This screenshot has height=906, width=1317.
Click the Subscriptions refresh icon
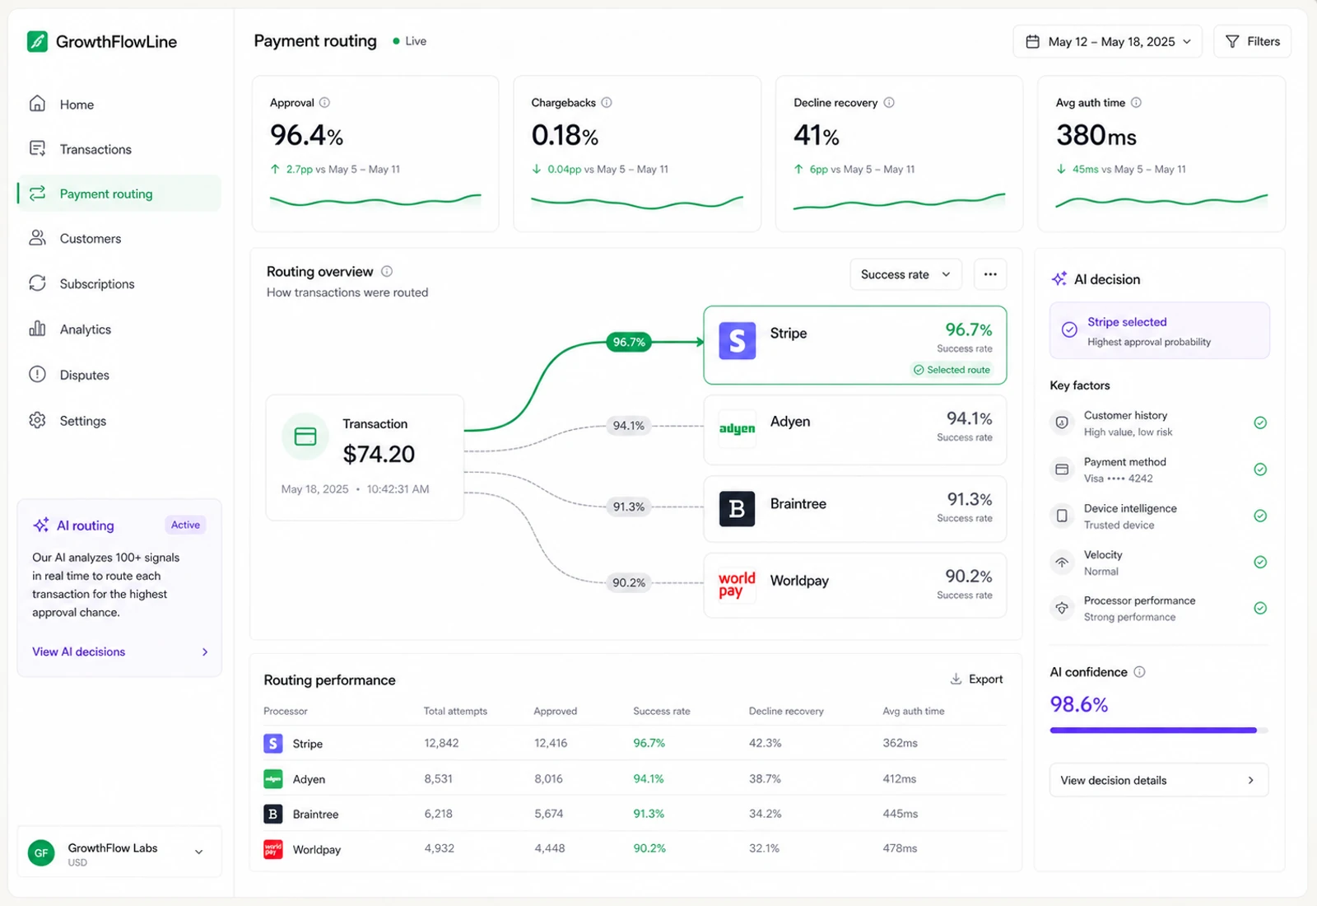point(37,283)
